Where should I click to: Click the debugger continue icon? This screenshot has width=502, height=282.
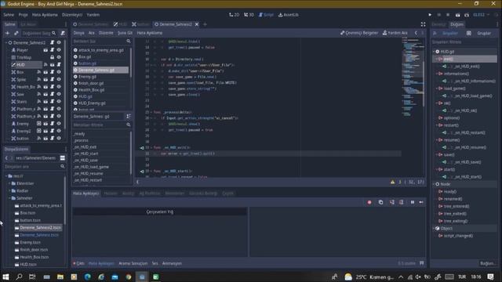(421, 202)
